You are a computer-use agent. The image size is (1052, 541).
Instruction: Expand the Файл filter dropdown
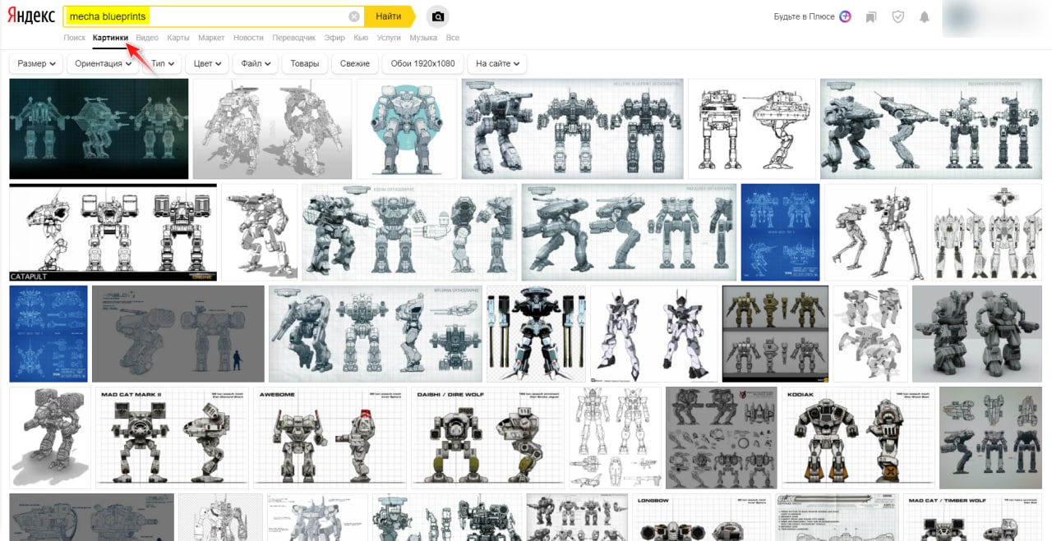256,63
